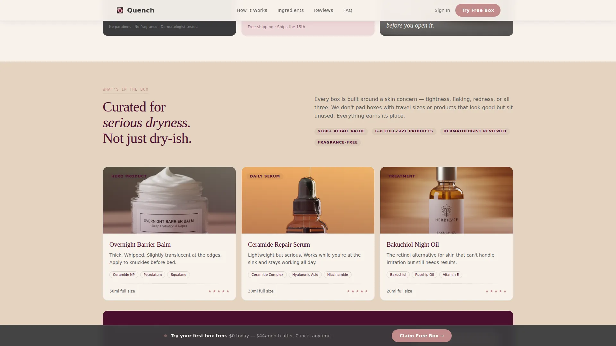Click the What's In The Box heading label

125,89
